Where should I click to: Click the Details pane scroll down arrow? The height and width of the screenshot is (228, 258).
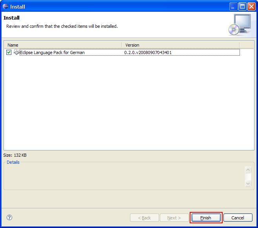click(x=248, y=183)
